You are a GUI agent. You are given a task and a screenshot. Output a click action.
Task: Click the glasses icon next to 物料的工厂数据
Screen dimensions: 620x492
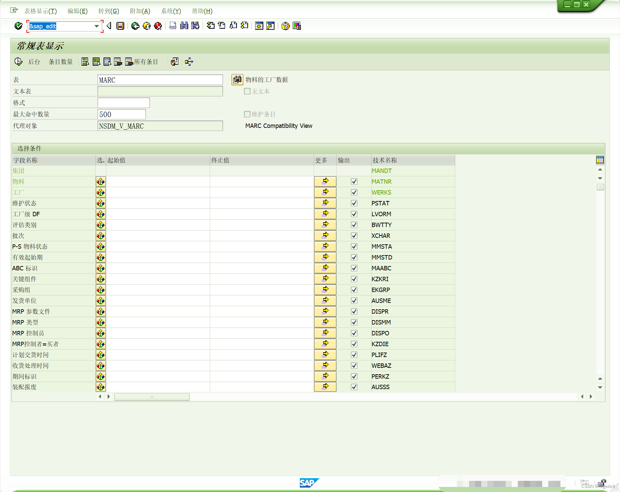(237, 80)
